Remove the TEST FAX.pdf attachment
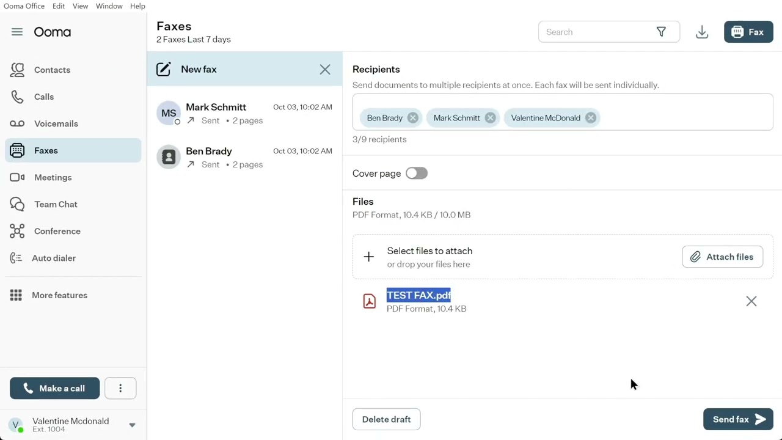782x440 pixels. pyautogui.click(x=751, y=301)
